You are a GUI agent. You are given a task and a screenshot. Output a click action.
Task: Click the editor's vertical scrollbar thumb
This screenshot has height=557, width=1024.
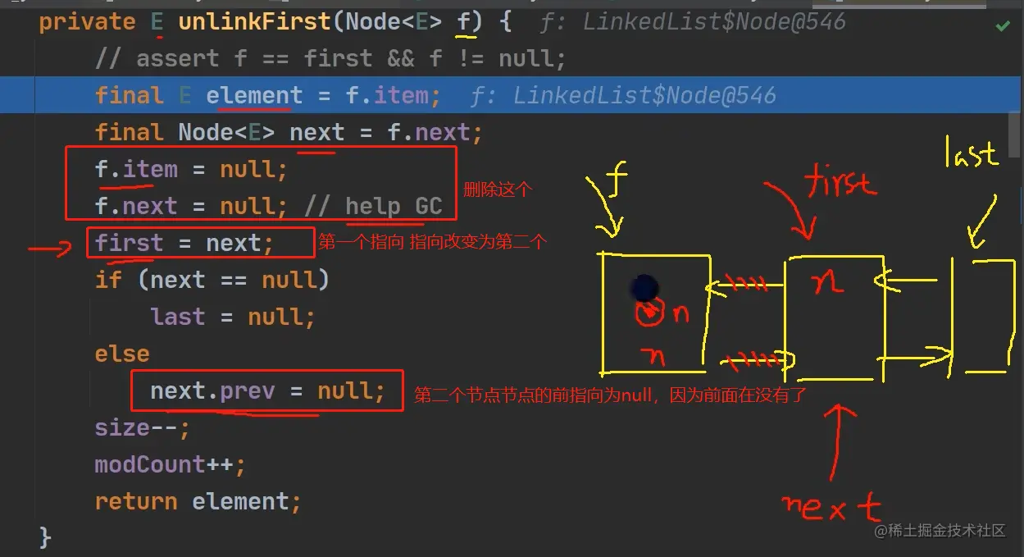click(1015, 135)
